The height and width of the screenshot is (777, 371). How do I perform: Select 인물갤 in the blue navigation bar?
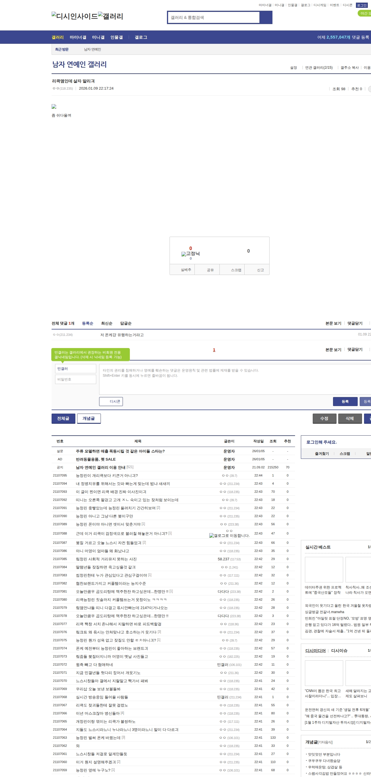(x=117, y=37)
